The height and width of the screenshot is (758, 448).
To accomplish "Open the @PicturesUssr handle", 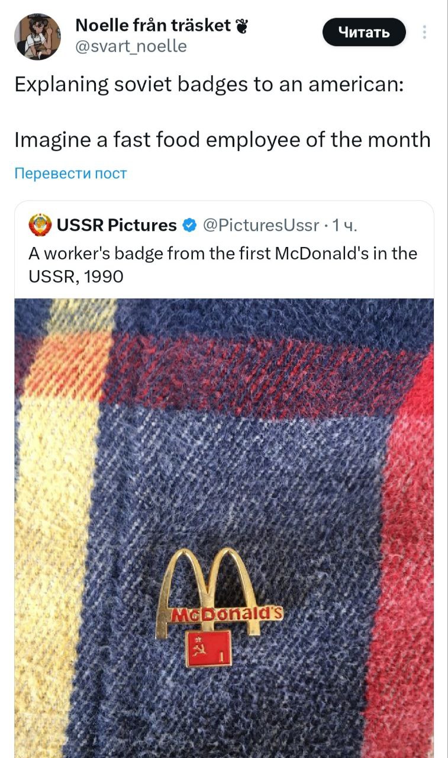I will (261, 225).
